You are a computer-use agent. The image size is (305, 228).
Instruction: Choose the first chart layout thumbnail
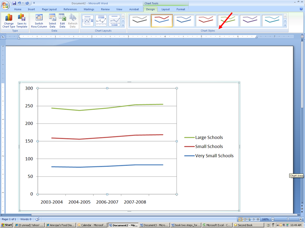pos(88,21)
